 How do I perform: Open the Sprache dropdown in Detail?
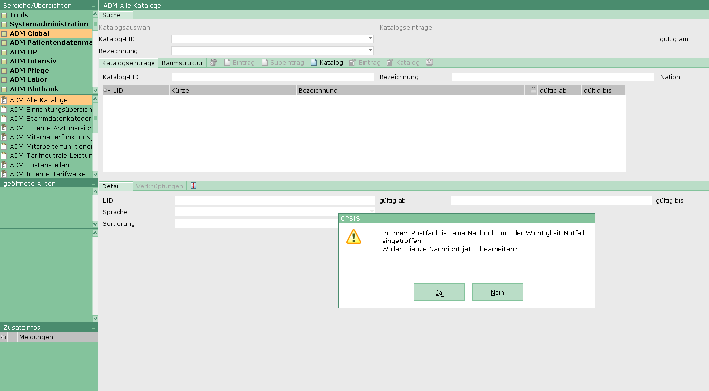[x=372, y=212]
